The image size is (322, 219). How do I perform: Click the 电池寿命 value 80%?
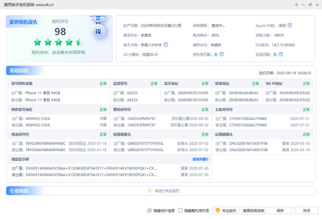215,35
